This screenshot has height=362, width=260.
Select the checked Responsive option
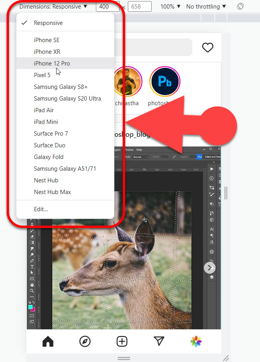pyautogui.click(x=65, y=23)
